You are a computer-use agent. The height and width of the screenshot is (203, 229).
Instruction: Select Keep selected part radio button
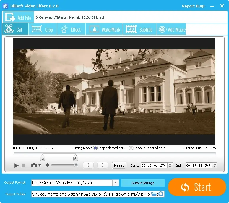(95, 148)
